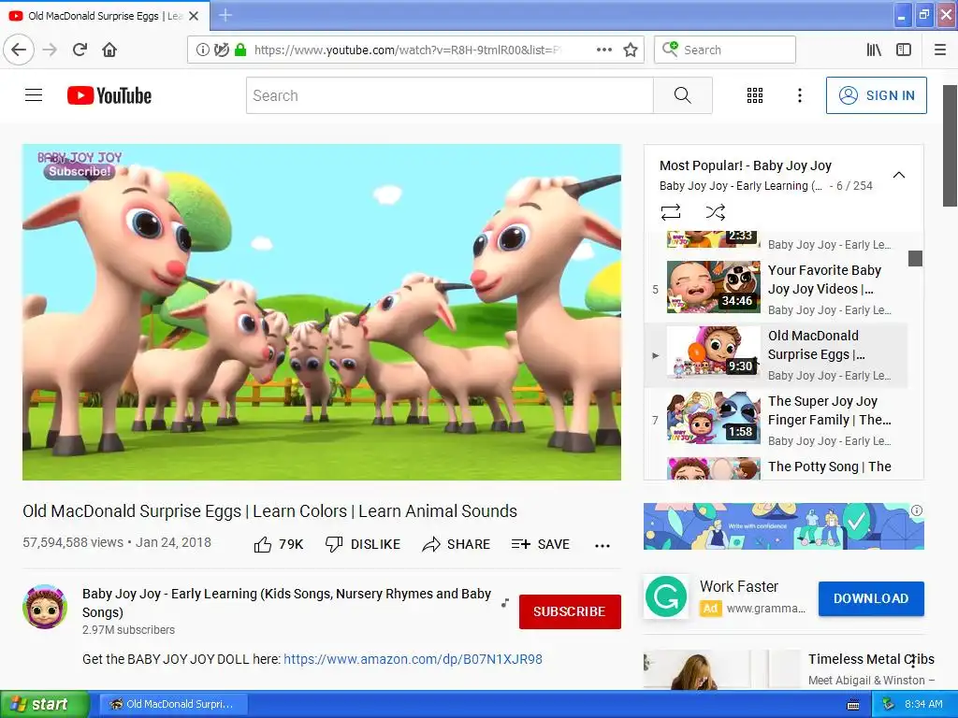The width and height of the screenshot is (958, 718).
Task: Focus the Firefox search box
Action: [725, 50]
